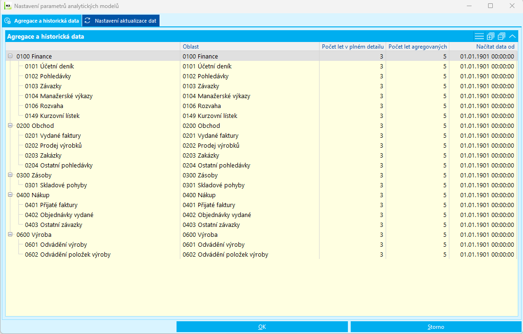Screen dimensions: 523x334
Task: Click the Načítat data od column header
Action: click(483, 47)
